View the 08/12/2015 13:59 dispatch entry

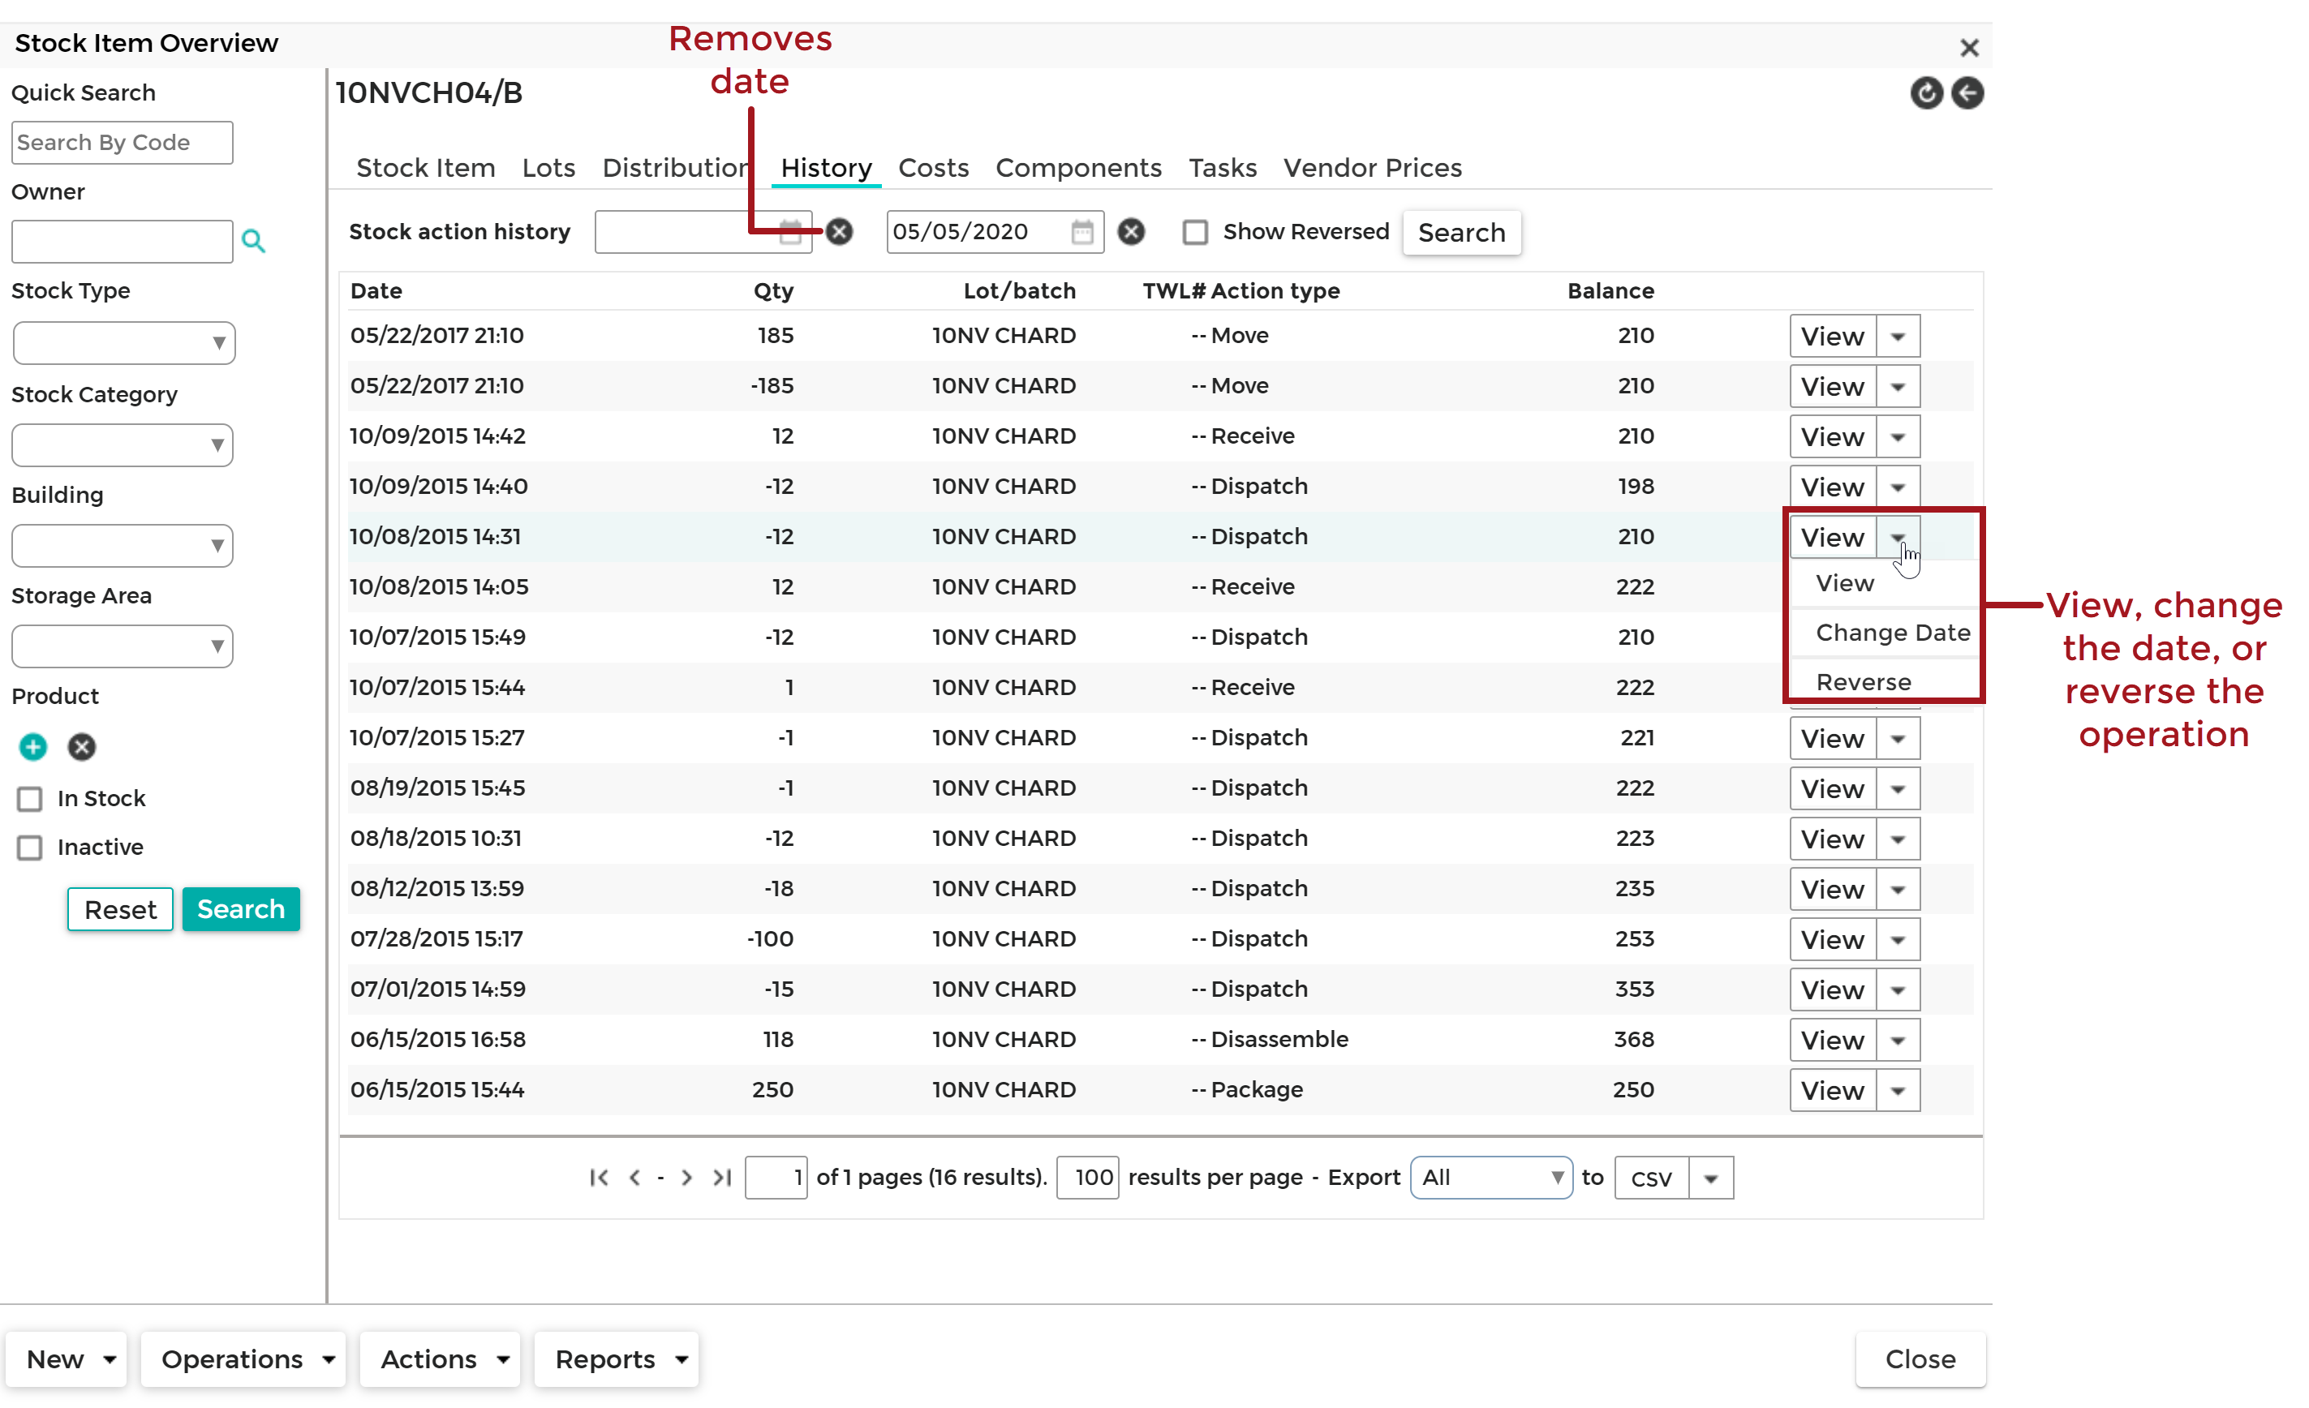coord(1833,889)
